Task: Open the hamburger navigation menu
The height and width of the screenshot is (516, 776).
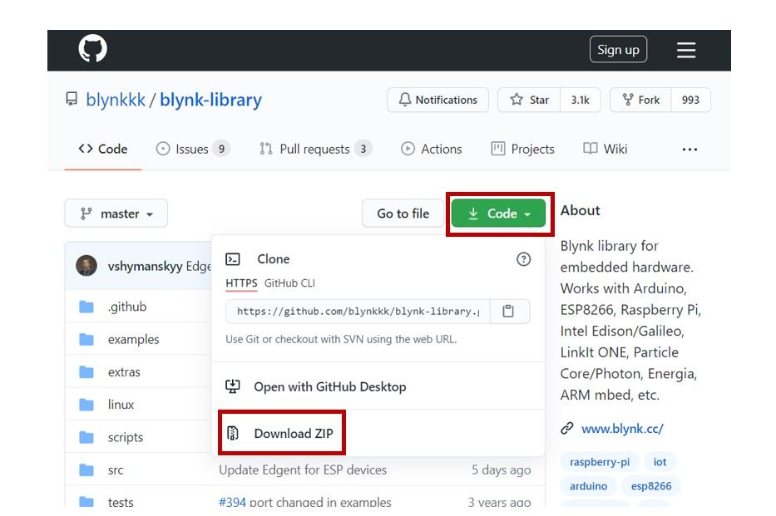Action: click(686, 49)
